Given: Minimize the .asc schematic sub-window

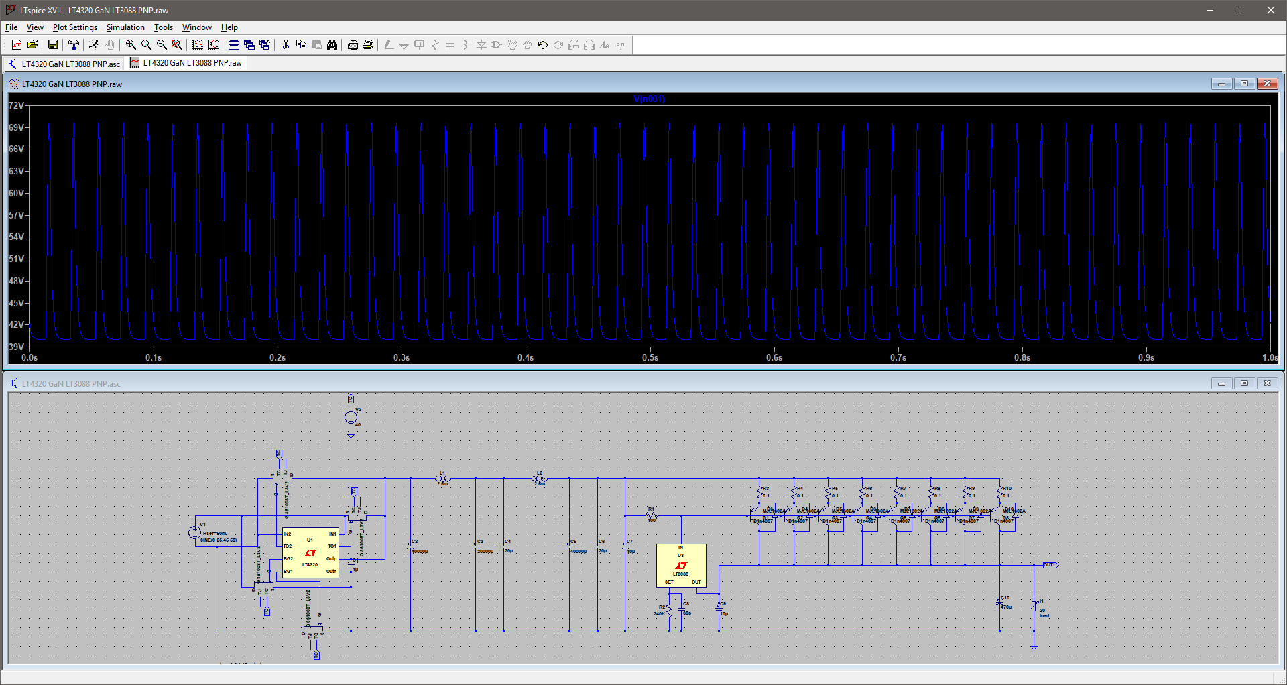Looking at the screenshot, I should pos(1221,383).
